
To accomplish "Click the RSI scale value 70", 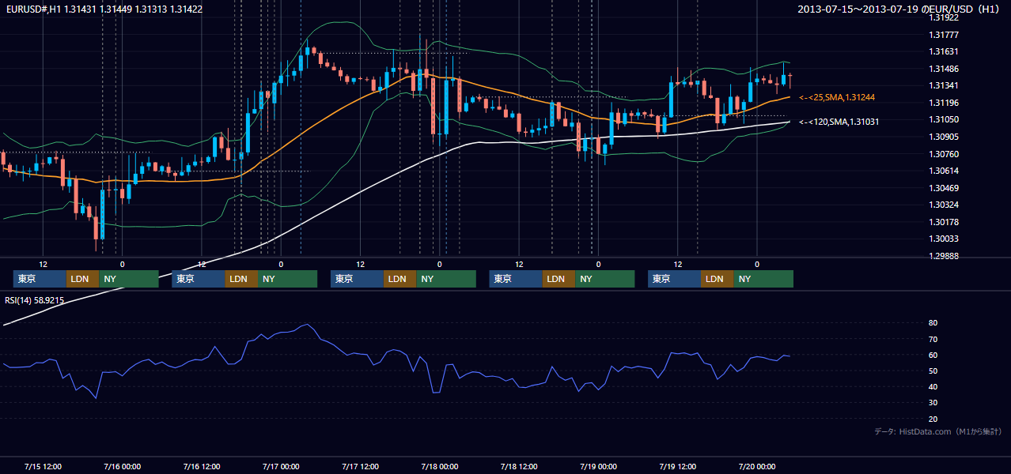I will [933, 339].
